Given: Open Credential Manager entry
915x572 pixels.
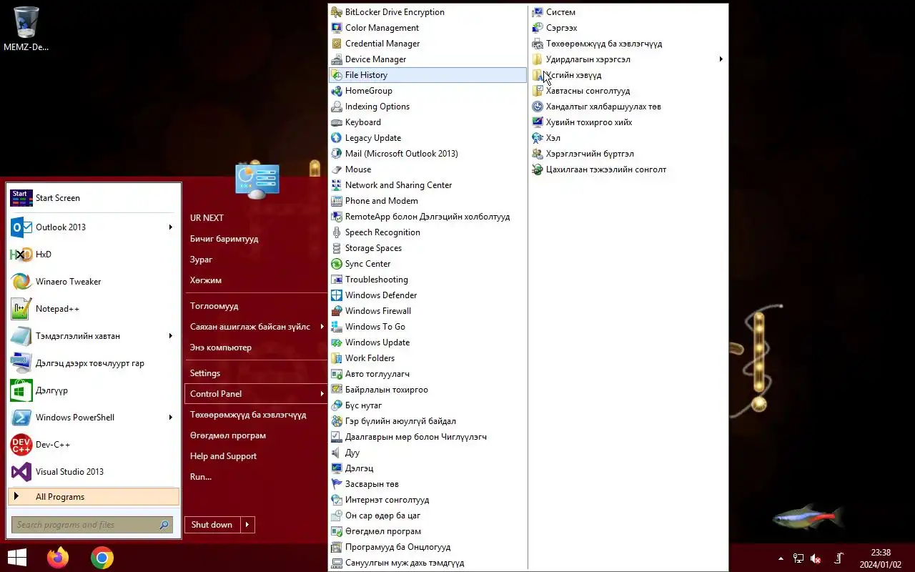Looking at the screenshot, I should pos(427,44).
